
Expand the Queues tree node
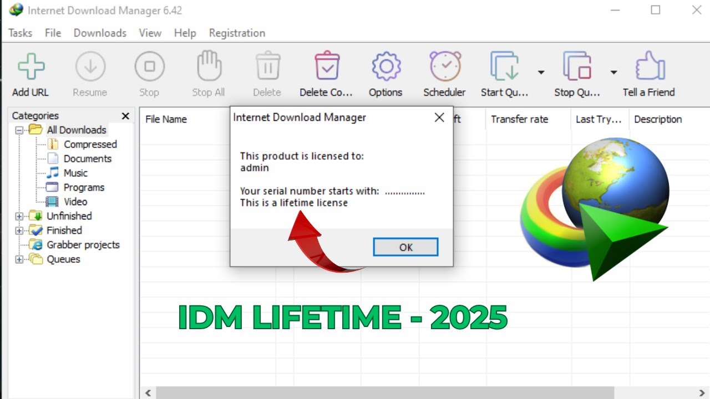pyautogui.click(x=19, y=259)
